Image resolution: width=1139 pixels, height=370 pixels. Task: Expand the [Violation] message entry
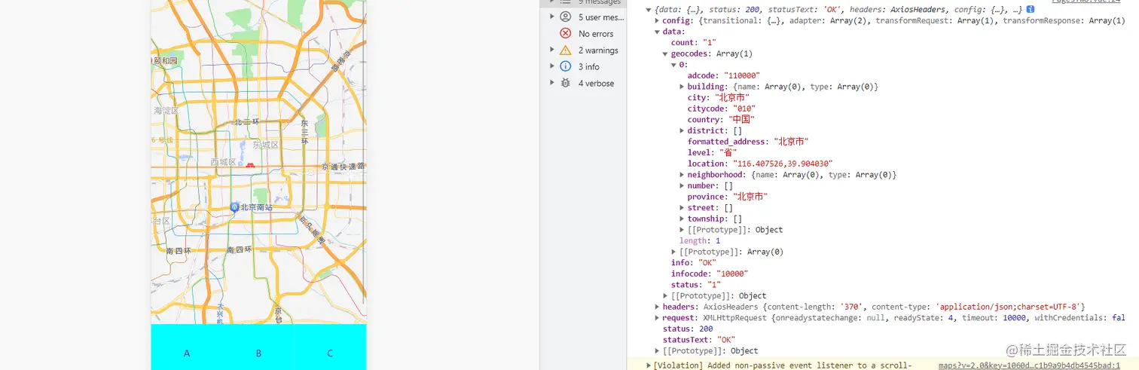pos(649,365)
